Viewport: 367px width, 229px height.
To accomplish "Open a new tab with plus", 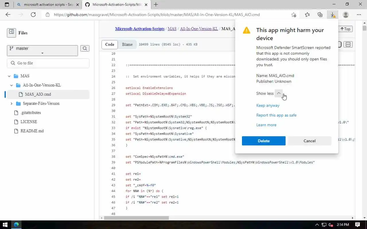I will [x=156, y=5].
